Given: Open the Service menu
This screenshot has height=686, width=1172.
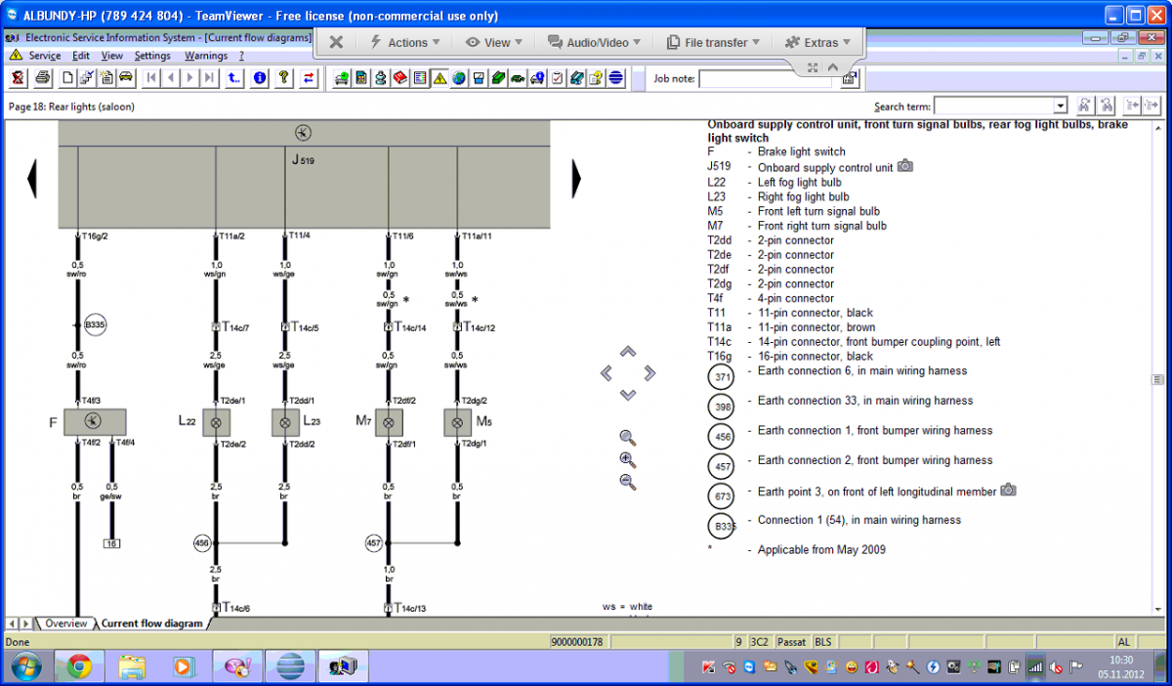Looking at the screenshot, I should point(45,56).
